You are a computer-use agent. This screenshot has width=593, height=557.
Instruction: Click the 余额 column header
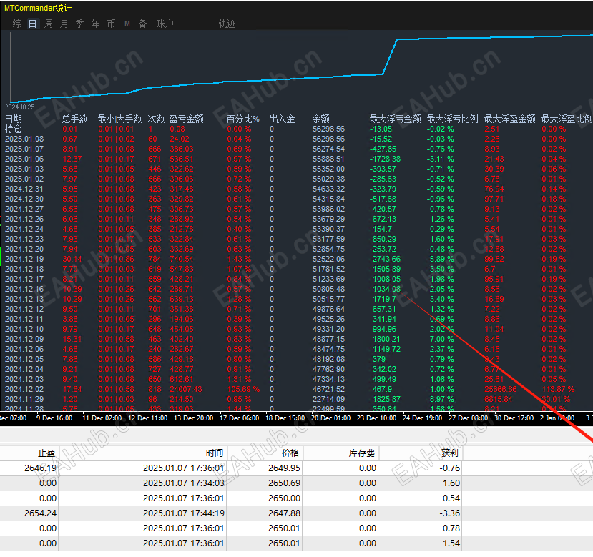point(321,119)
